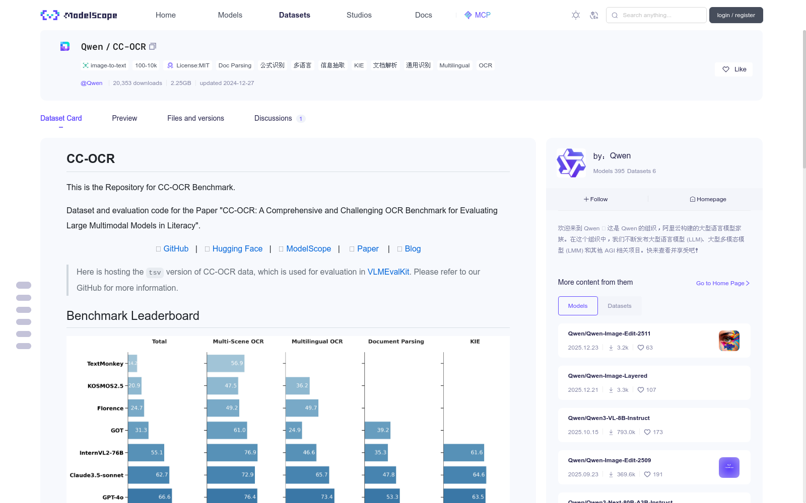Screen dimensions: 806x503
Task: Open Studios in the top navigation
Action: click(x=359, y=15)
